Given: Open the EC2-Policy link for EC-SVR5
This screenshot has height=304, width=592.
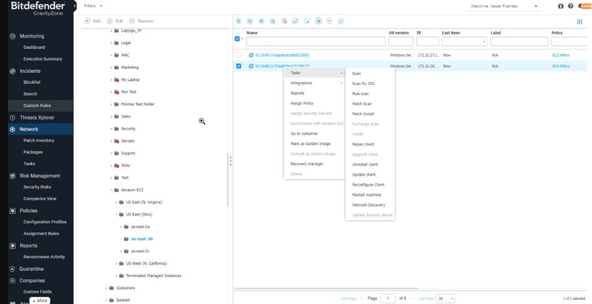Looking at the screenshot, I should 561,55.
